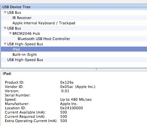The height and width of the screenshot is (126, 147).
Task: Click the Speed value Up to 480 Mb/sec
Action: 76,99
